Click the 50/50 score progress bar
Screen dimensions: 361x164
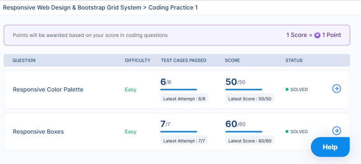click(x=244, y=90)
